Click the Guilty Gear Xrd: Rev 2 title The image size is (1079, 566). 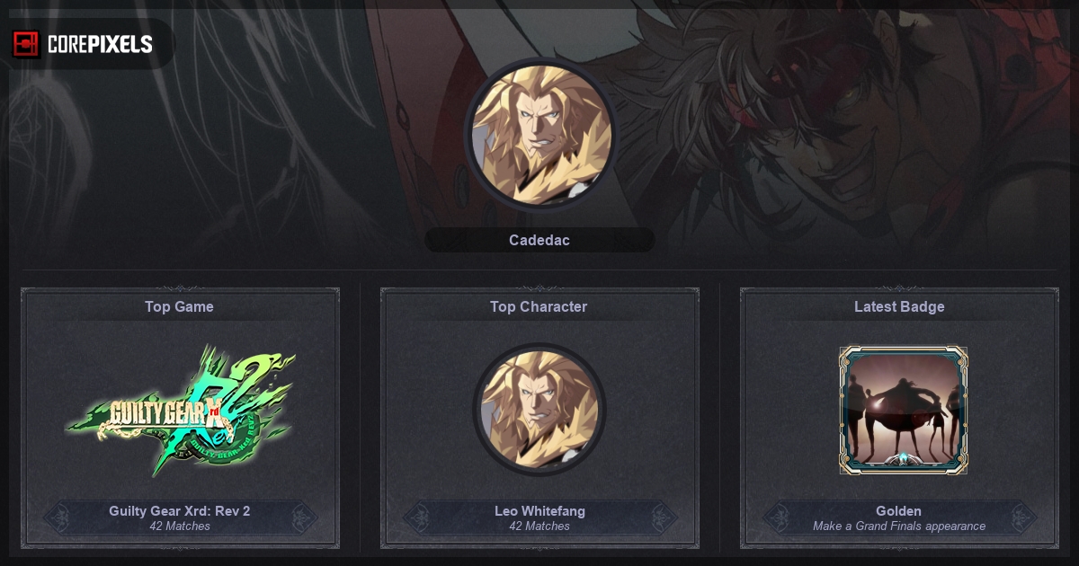[x=180, y=511]
